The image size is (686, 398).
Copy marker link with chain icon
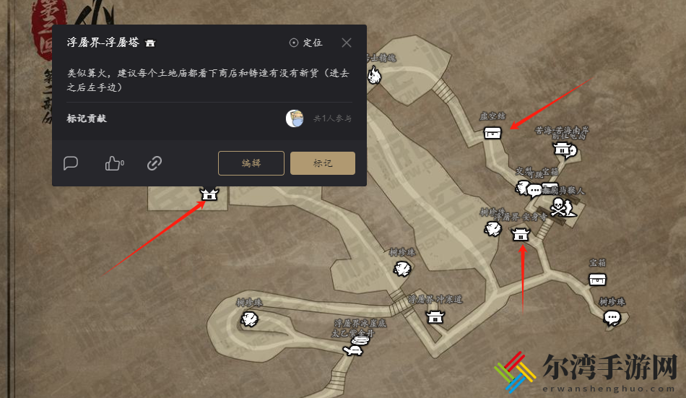(154, 163)
